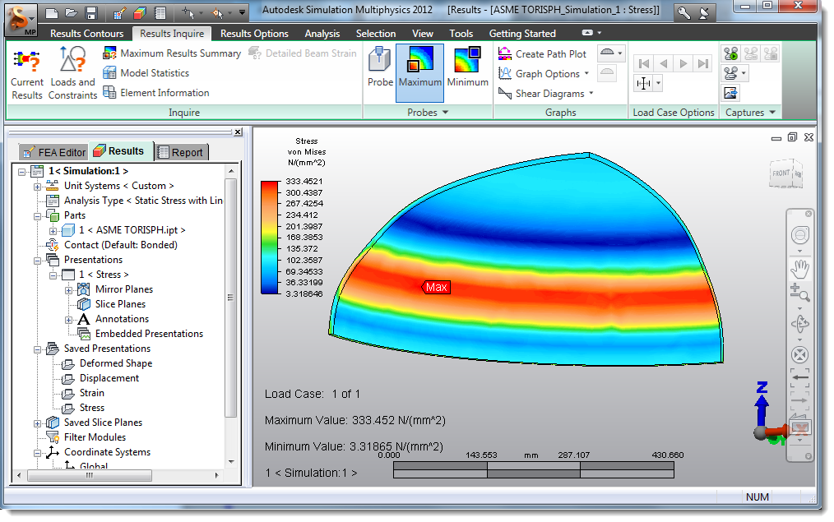Open the dropdown beside load case width icon
The height and width of the screenshot is (522, 834).
click(659, 83)
